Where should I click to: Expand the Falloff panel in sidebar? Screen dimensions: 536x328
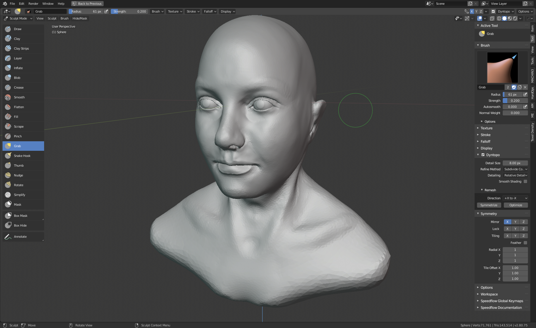tap(485, 142)
